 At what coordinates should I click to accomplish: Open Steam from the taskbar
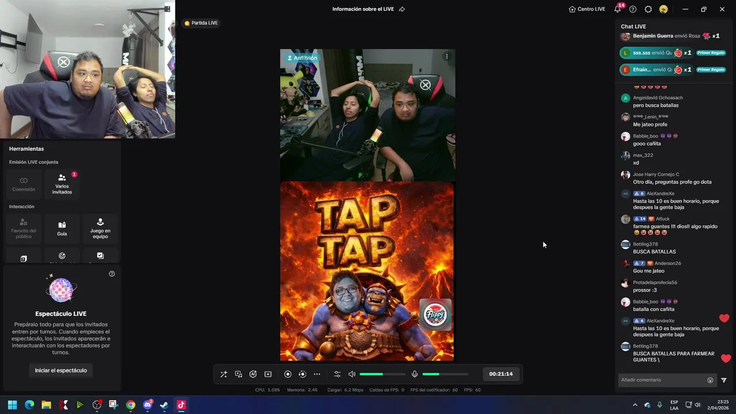click(164, 405)
